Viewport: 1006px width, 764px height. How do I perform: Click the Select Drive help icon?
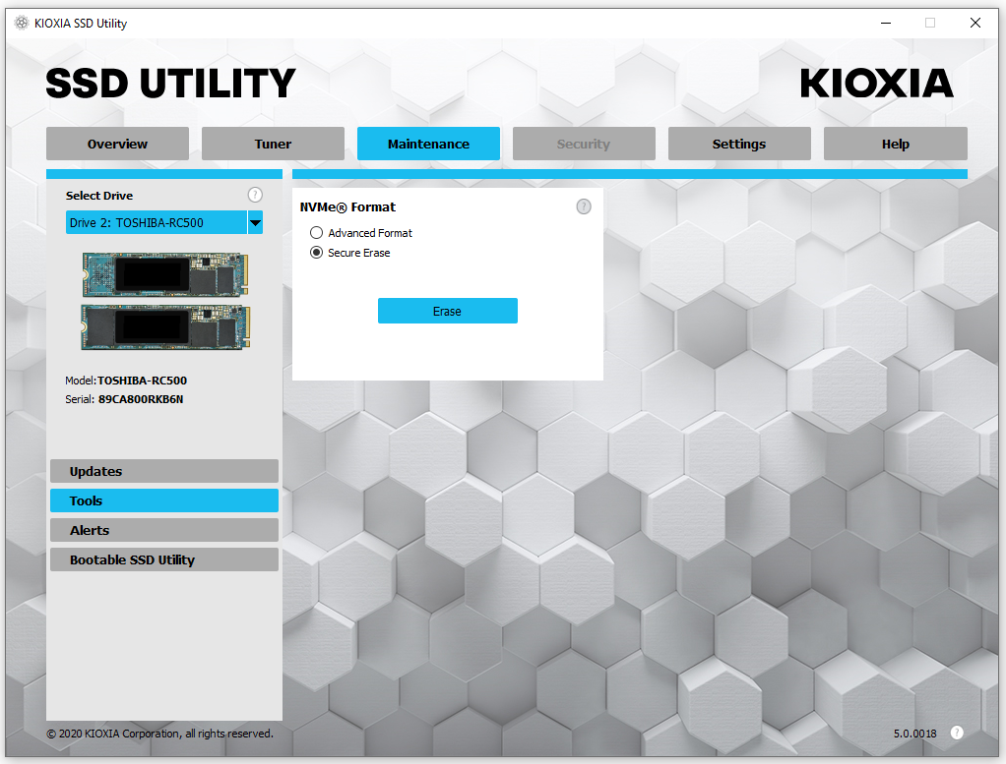[x=255, y=195]
